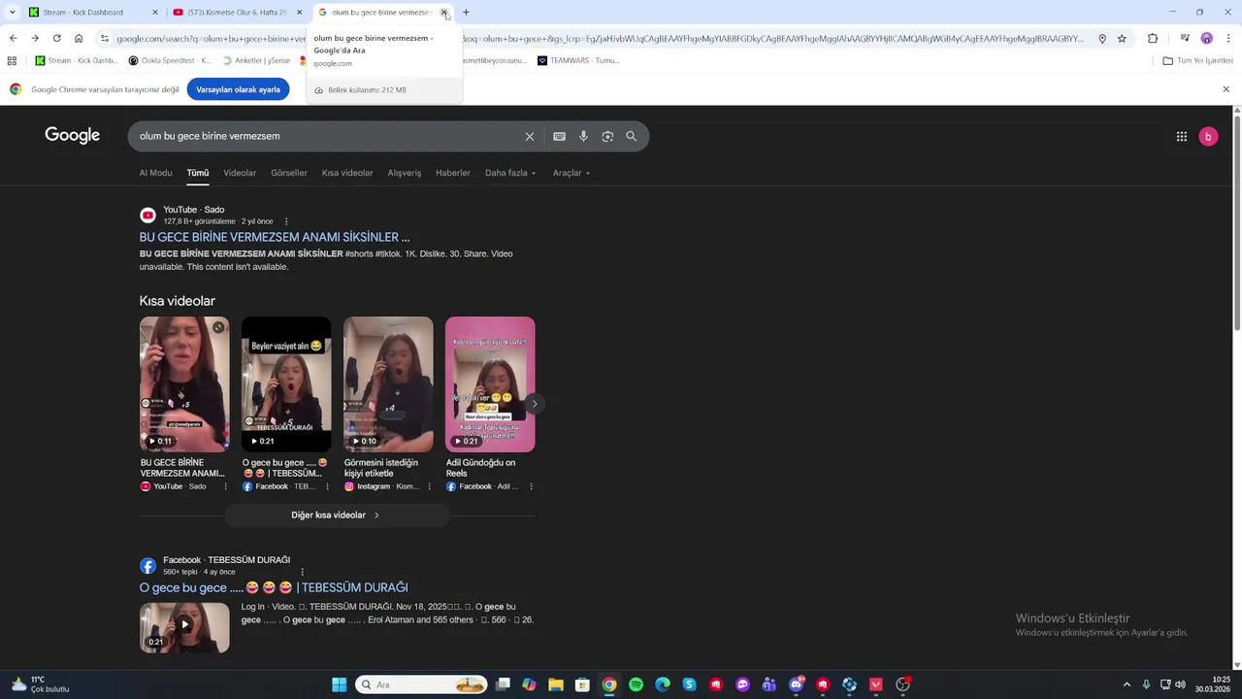Open options for the TEBESSÜM DURAĞI result
Viewport: 1242px width, 699px height.
[303, 572]
